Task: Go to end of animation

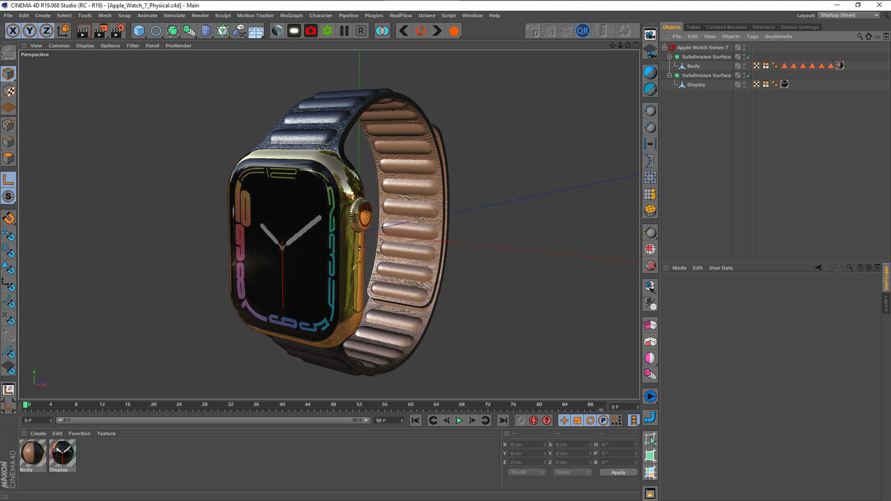Action: (503, 420)
